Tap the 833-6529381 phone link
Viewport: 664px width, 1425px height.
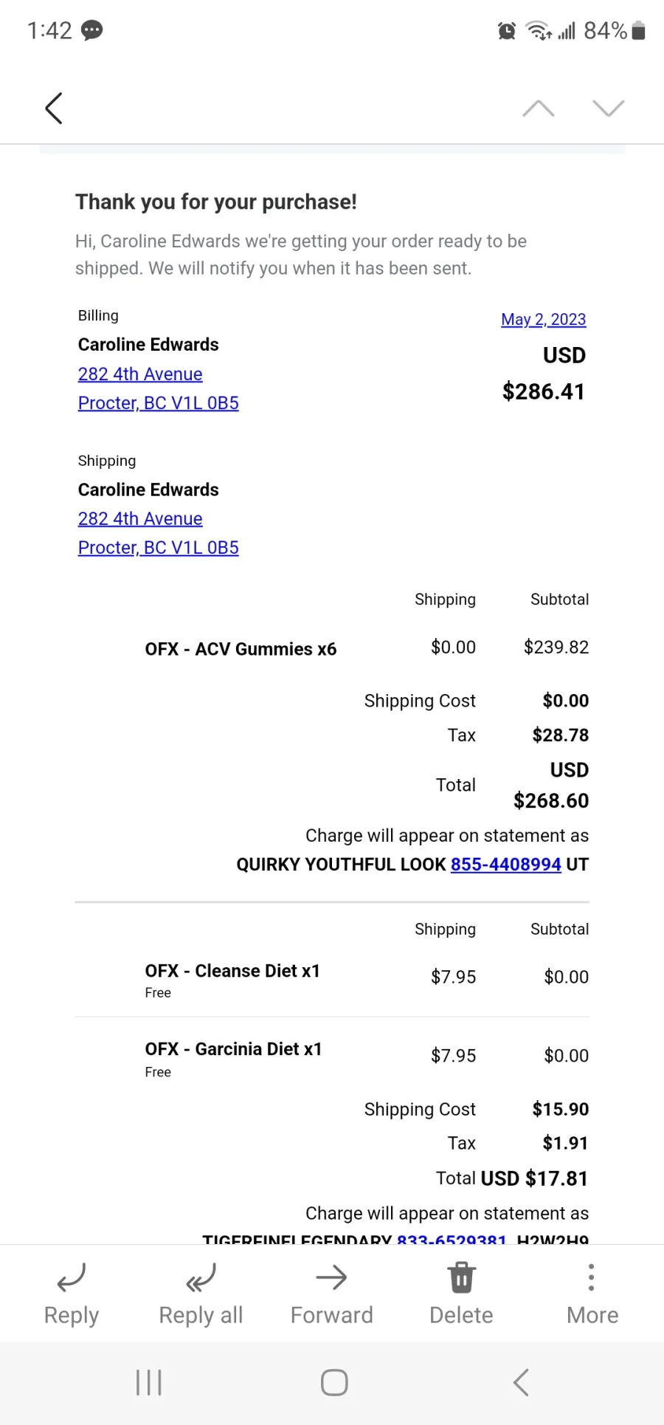click(452, 1238)
